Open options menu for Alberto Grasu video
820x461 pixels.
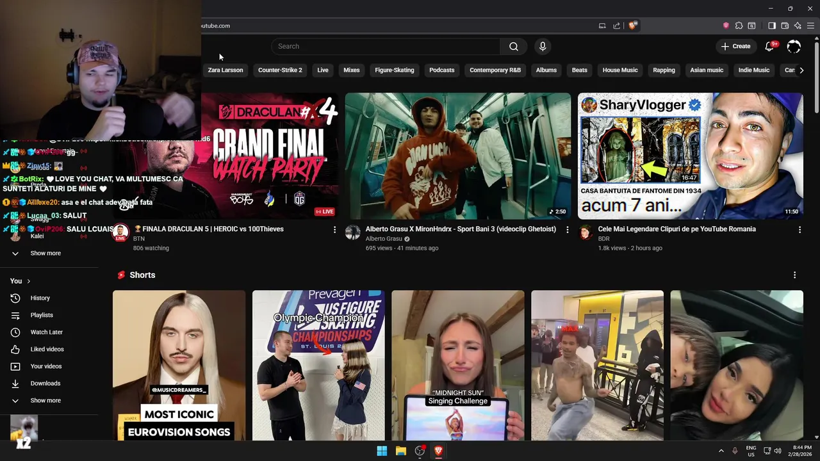tap(567, 229)
